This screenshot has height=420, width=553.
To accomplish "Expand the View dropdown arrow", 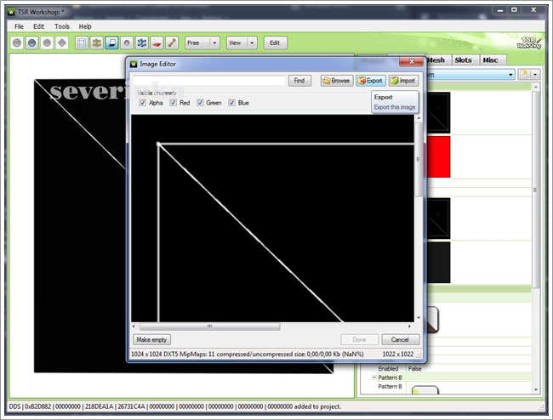I will click(x=253, y=43).
